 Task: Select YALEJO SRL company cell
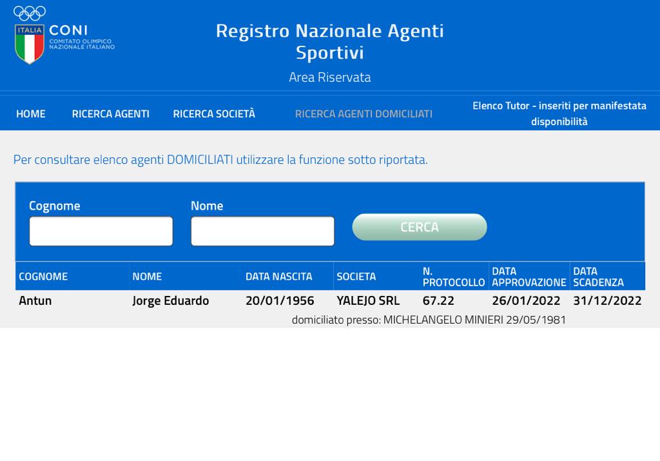point(368,300)
